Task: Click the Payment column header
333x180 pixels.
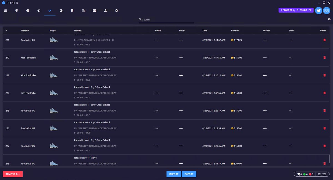Action: 235,31
